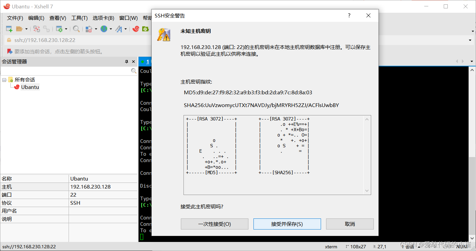Click the 未知主机密钥 dialog heading
Screen dimensions: 476x251
(x=196, y=31)
